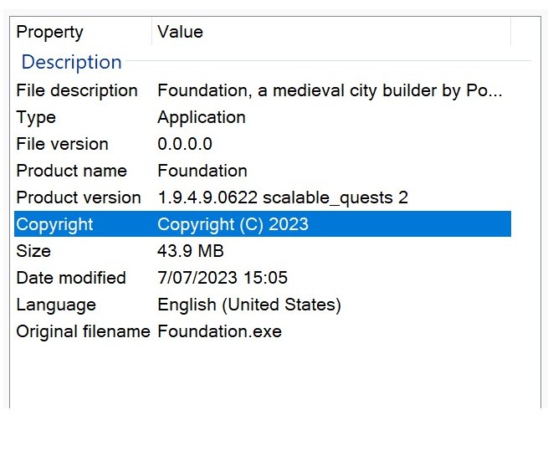Viewport: 548px width, 451px height.
Task: Click the truncated Foundation description value
Action: pos(330,90)
